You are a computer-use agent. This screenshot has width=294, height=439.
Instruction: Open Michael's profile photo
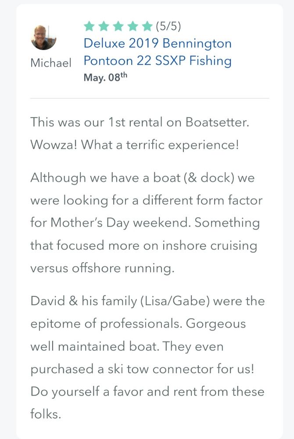pyautogui.click(x=43, y=37)
